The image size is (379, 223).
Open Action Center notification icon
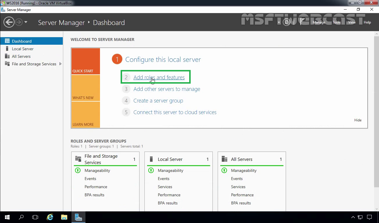click(369, 217)
